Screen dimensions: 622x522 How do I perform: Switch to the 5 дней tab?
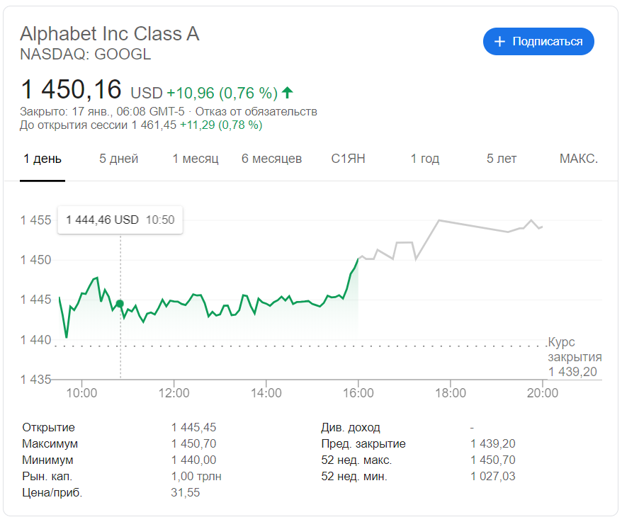coord(118,159)
